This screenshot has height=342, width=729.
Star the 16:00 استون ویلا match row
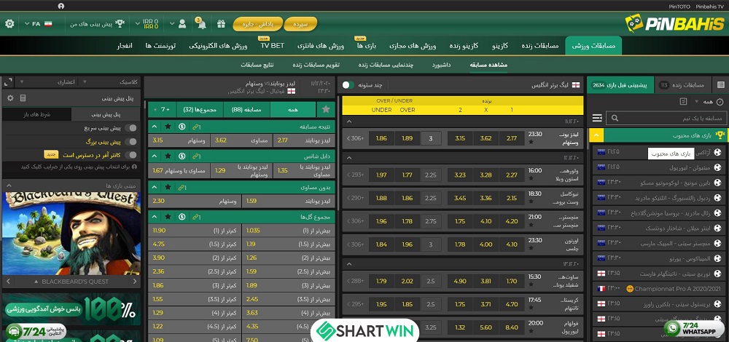tap(531, 179)
